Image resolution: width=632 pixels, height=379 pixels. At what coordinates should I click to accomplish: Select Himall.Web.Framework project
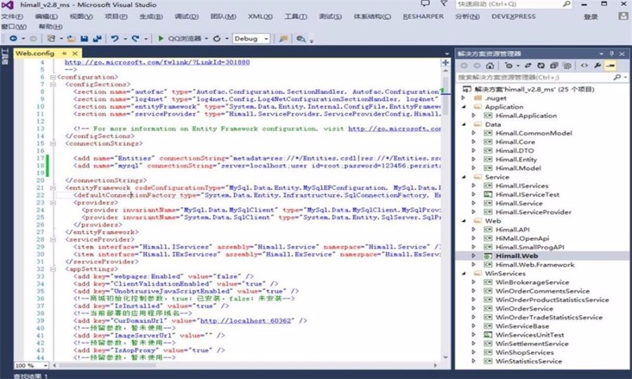[x=535, y=265]
